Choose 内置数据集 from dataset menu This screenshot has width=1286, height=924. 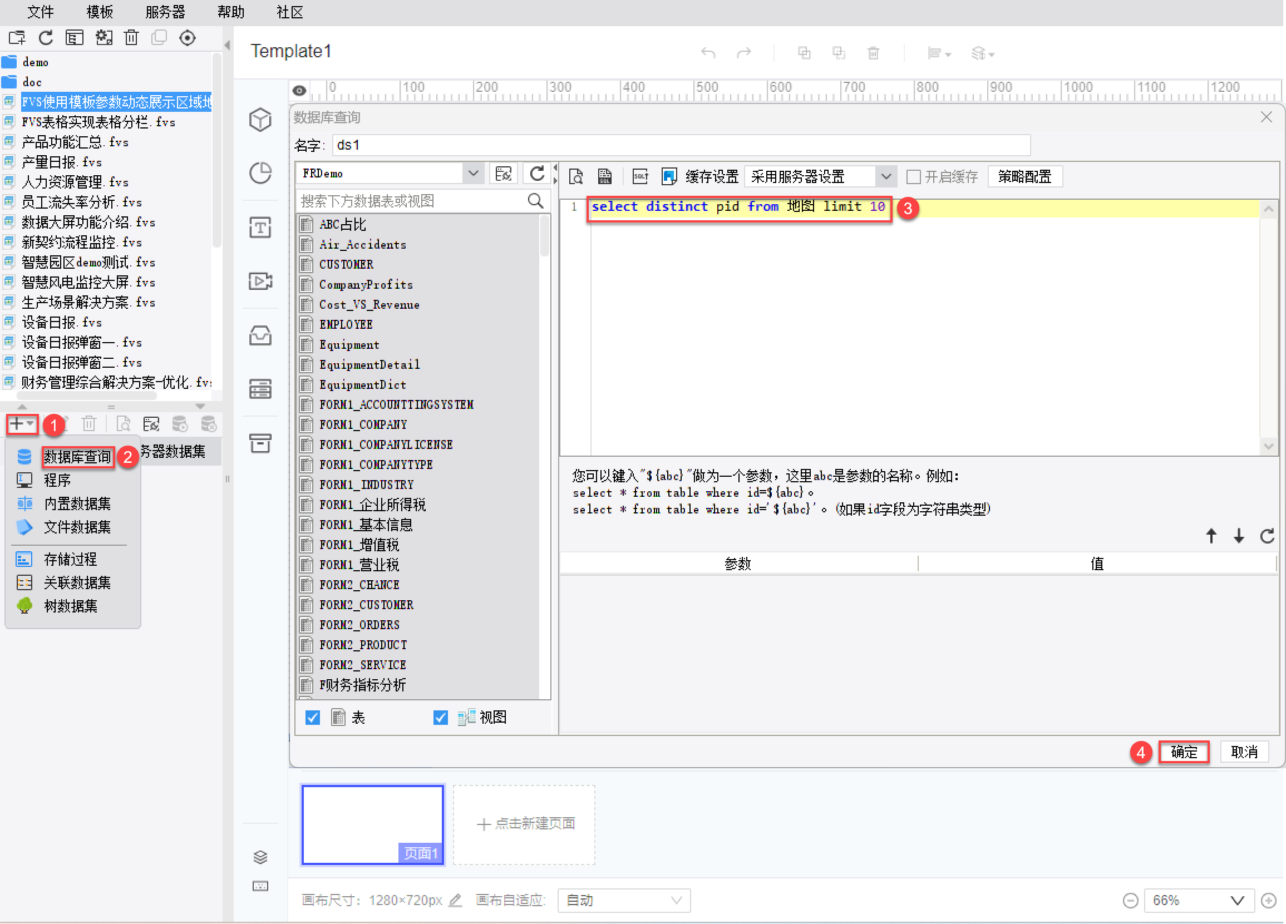77,503
